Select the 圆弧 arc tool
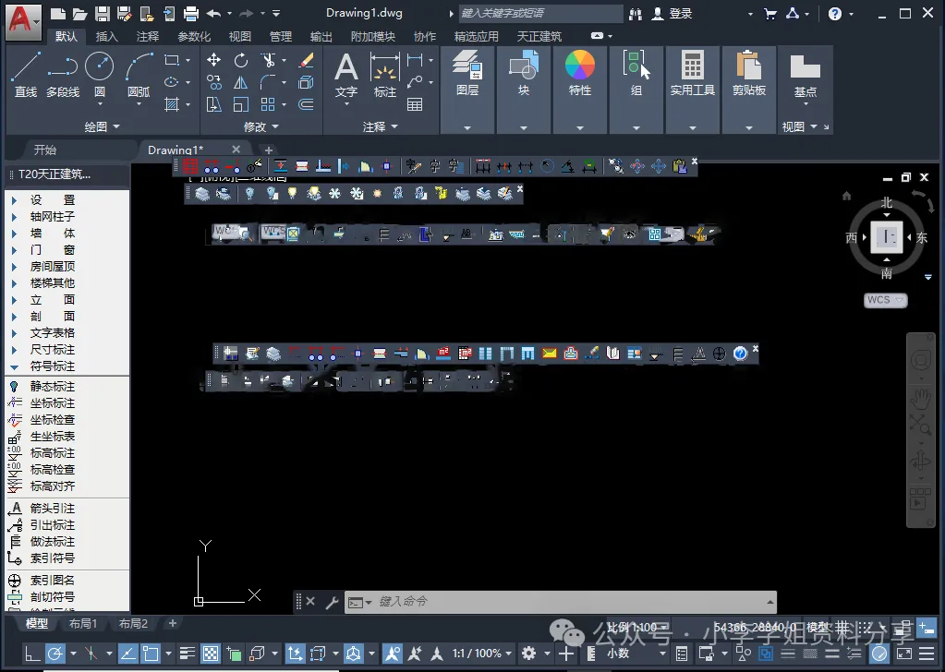The image size is (945, 672). [x=139, y=75]
